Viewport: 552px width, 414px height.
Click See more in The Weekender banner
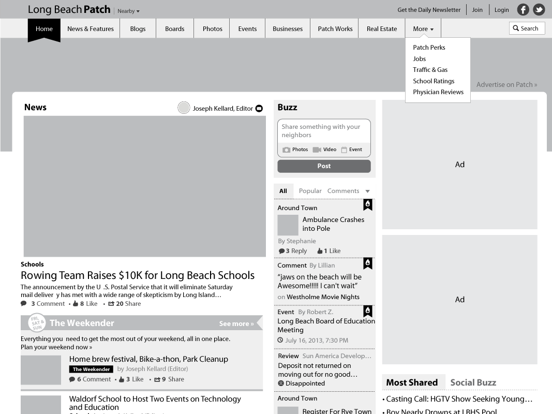[x=236, y=323]
